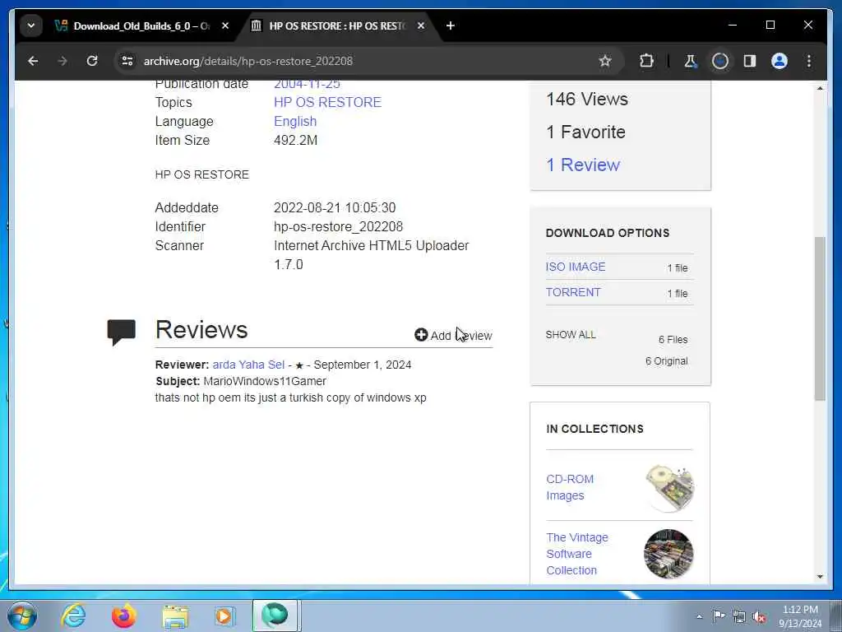Screen dimensions: 842x632
Task: Open the 2004-11-25 publication date link
Action: pos(308,85)
